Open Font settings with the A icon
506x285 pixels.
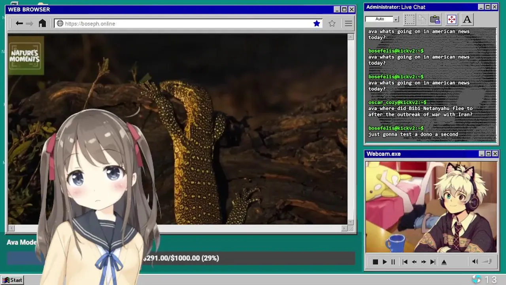(x=467, y=19)
